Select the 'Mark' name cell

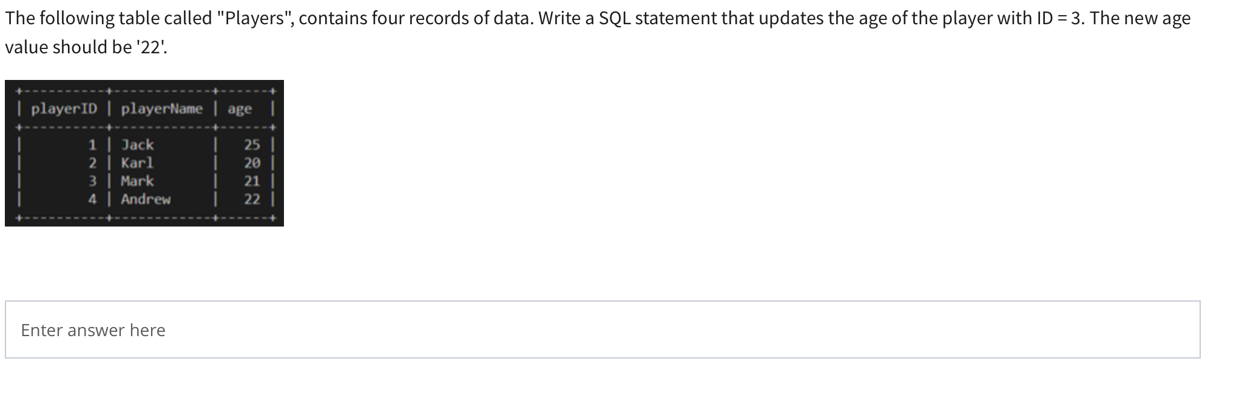[x=137, y=181]
